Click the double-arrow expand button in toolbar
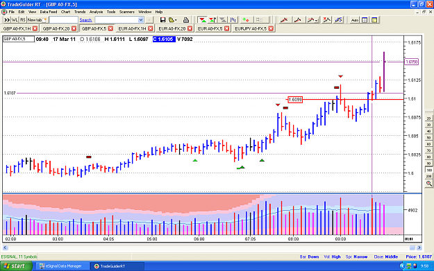The image size is (434, 271). (7, 20)
